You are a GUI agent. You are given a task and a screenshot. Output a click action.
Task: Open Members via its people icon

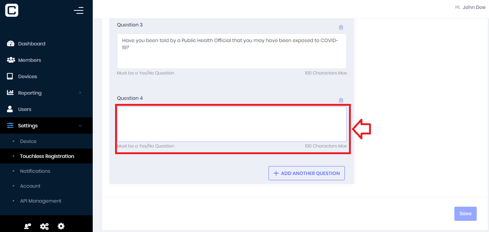(11, 60)
